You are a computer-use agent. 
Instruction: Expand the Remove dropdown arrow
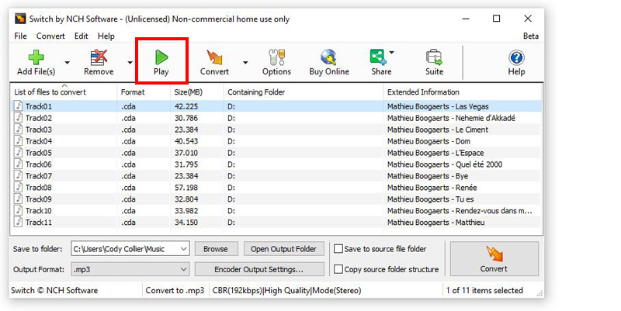coord(130,63)
